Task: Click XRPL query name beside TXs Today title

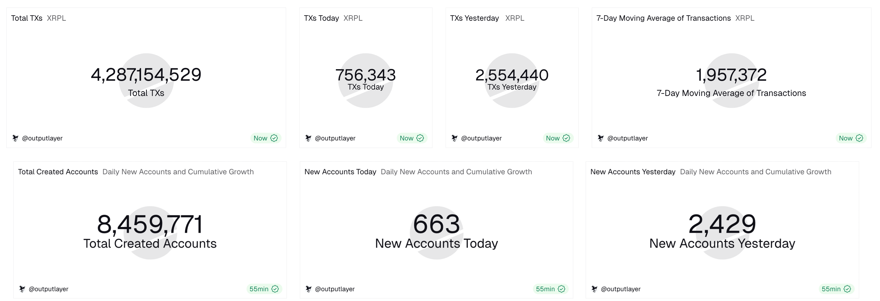Action: tap(353, 18)
